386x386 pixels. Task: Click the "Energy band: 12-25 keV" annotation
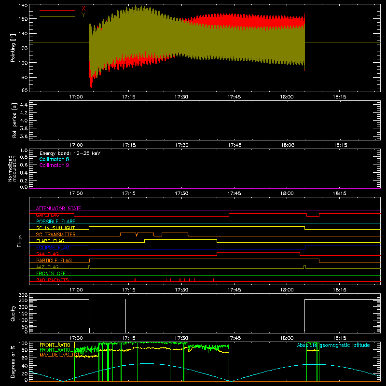pyautogui.click(x=70, y=153)
